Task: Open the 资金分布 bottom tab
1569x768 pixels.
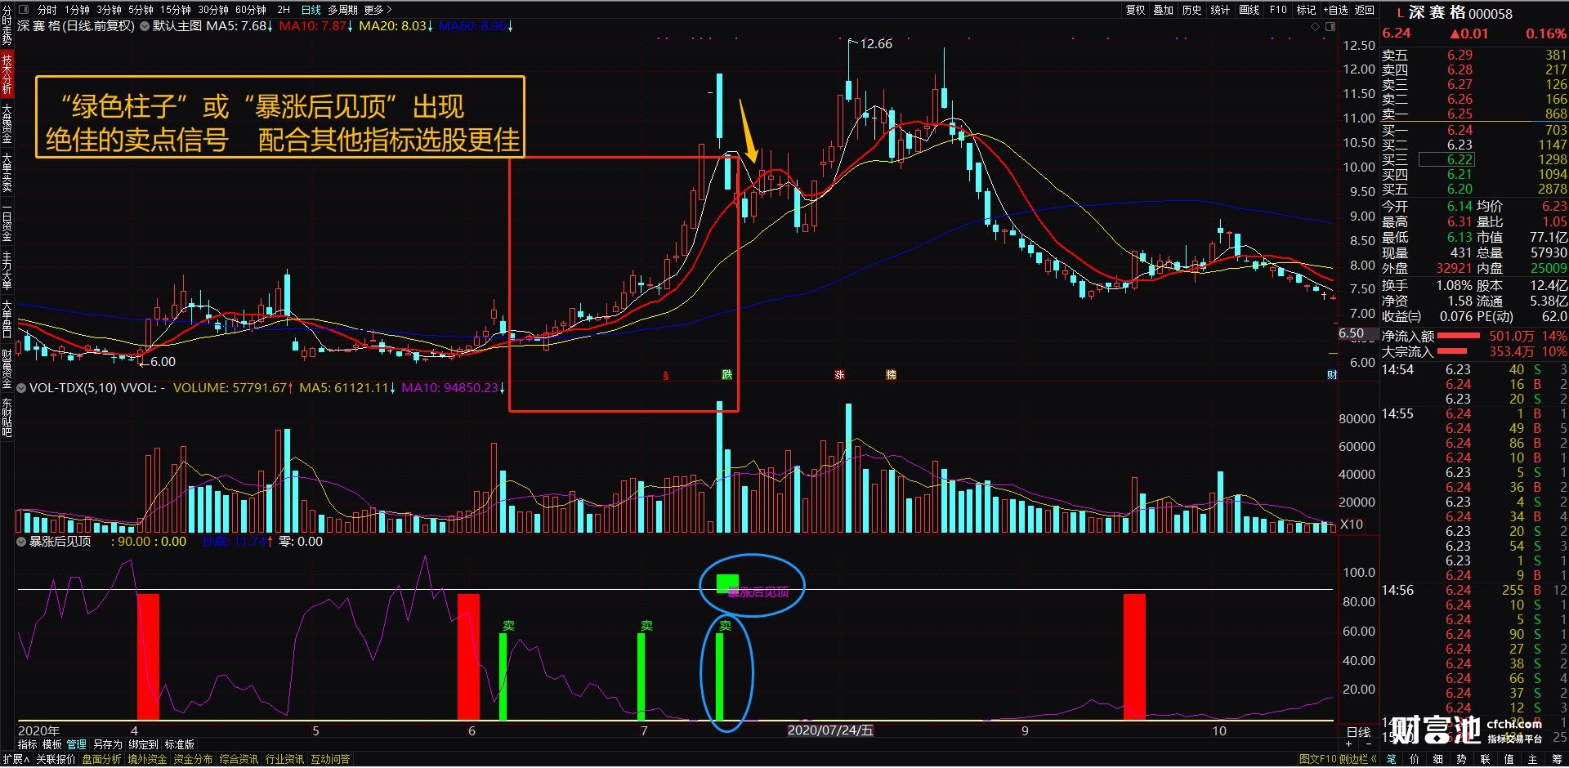Action: tap(193, 760)
